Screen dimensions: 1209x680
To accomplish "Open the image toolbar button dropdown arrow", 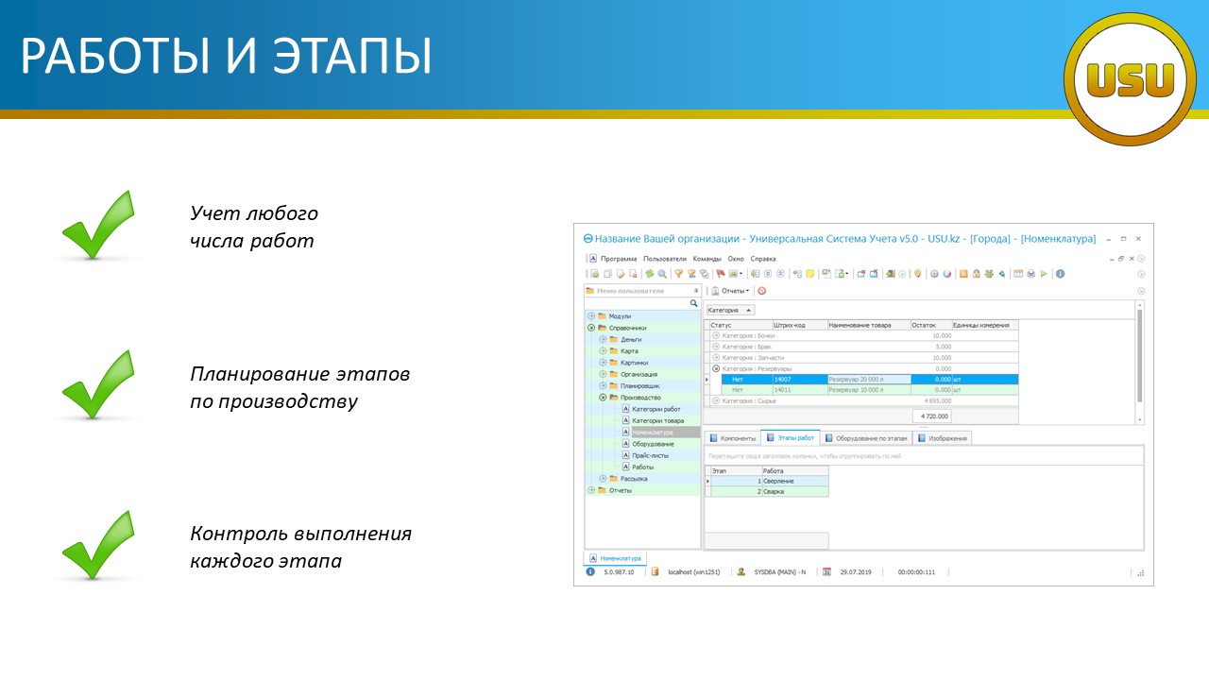I will coord(741,274).
